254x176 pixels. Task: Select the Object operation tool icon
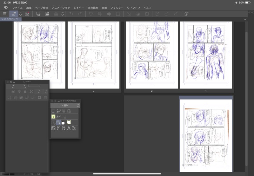coord(58,122)
